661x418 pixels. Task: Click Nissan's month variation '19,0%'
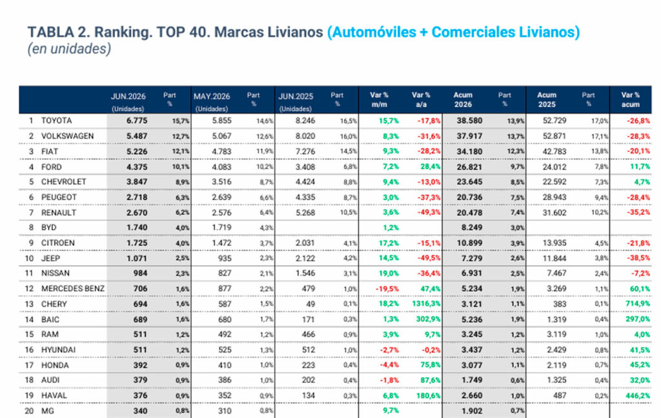click(x=389, y=273)
